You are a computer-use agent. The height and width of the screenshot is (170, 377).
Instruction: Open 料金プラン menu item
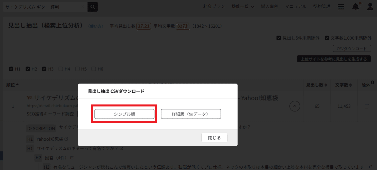pyautogui.click(x=214, y=7)
